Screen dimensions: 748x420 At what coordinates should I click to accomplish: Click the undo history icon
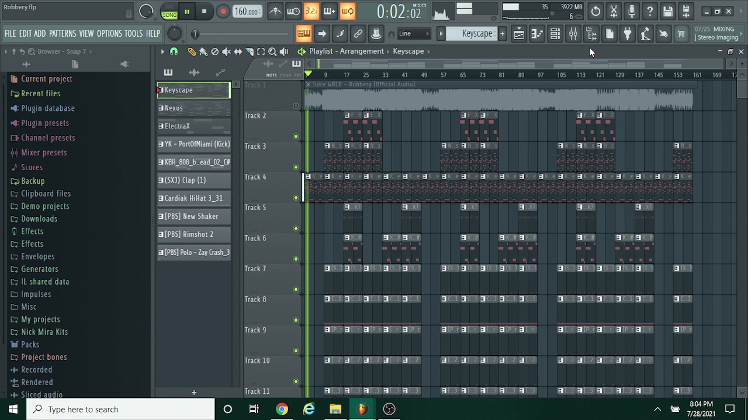pos(595,11)
